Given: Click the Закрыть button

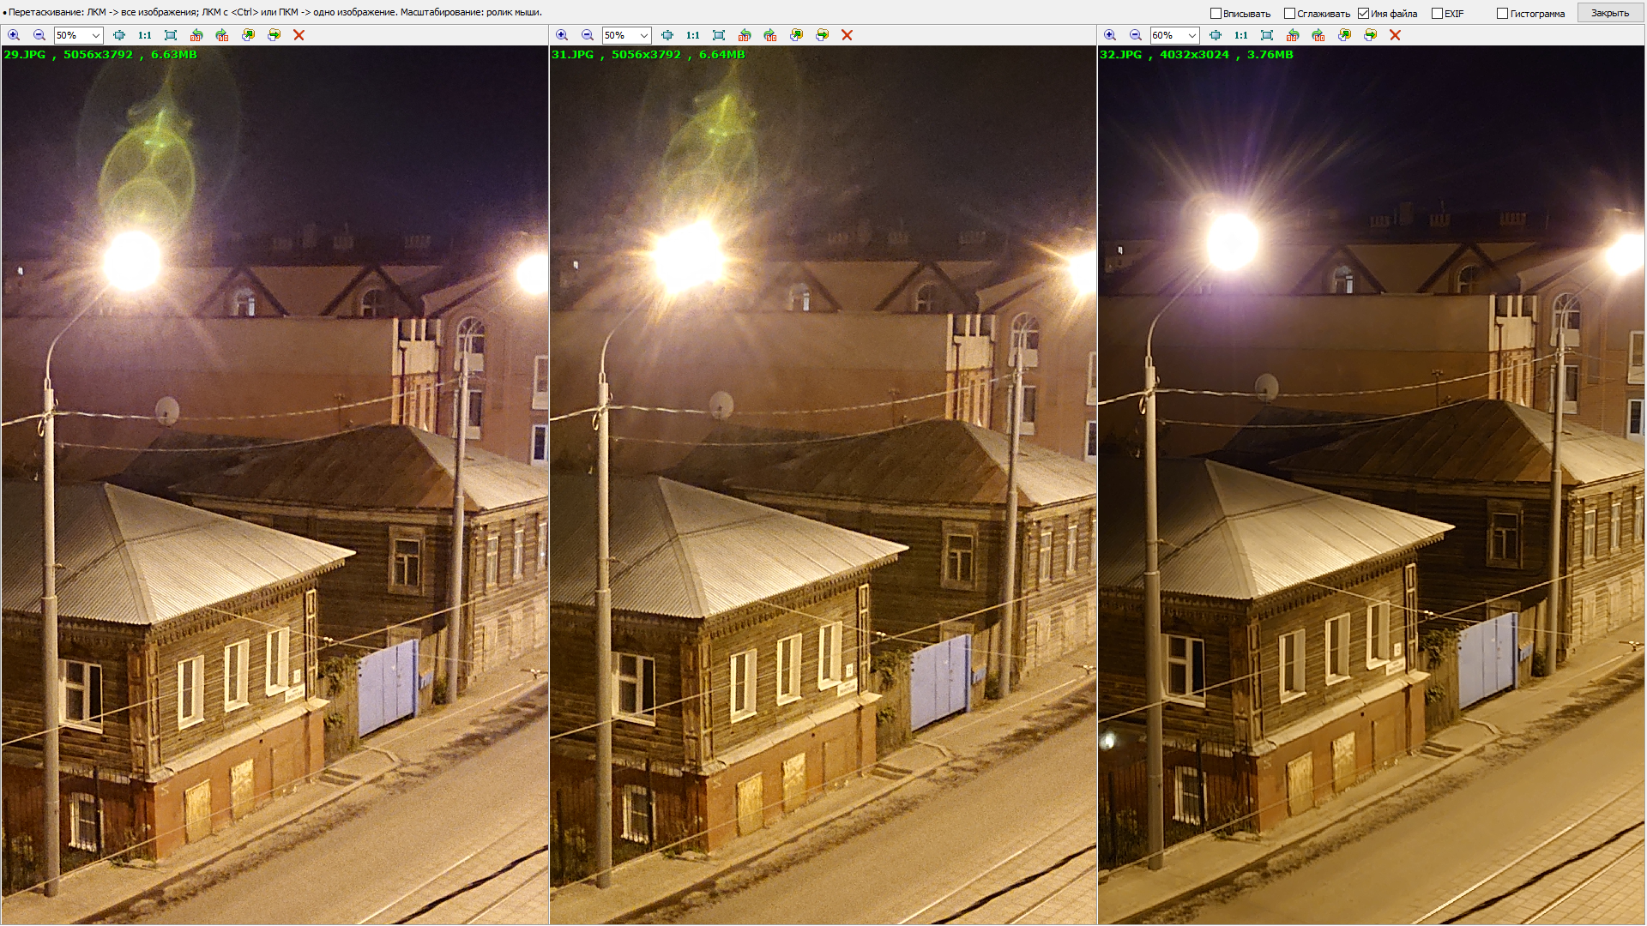Looking at the screenshot, I should pos(1610,13).
